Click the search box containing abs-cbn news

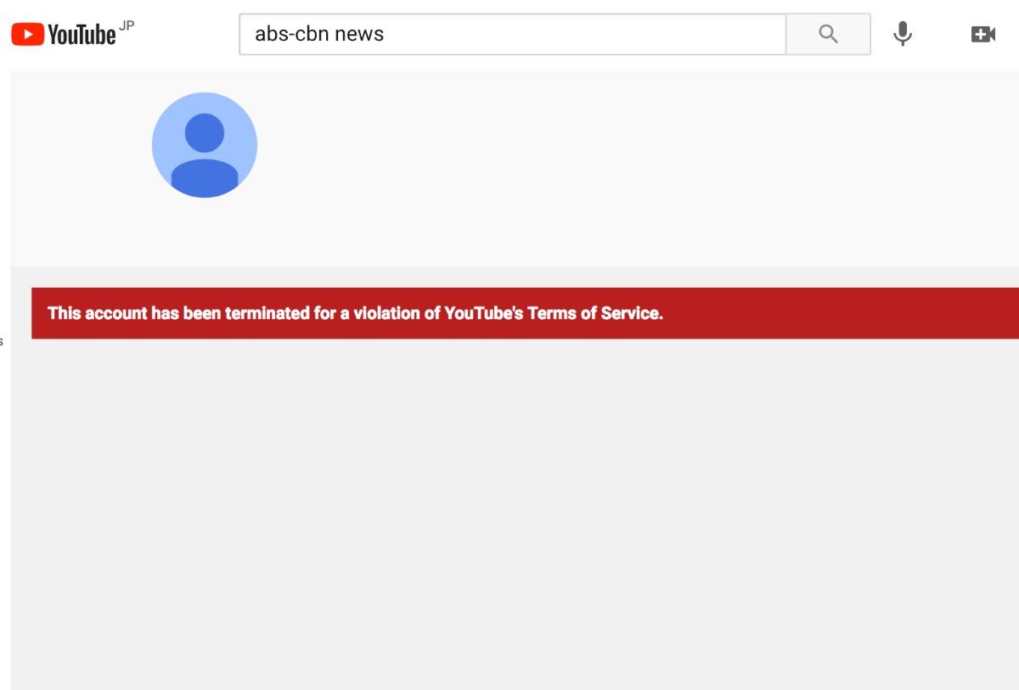pos(513,34)
